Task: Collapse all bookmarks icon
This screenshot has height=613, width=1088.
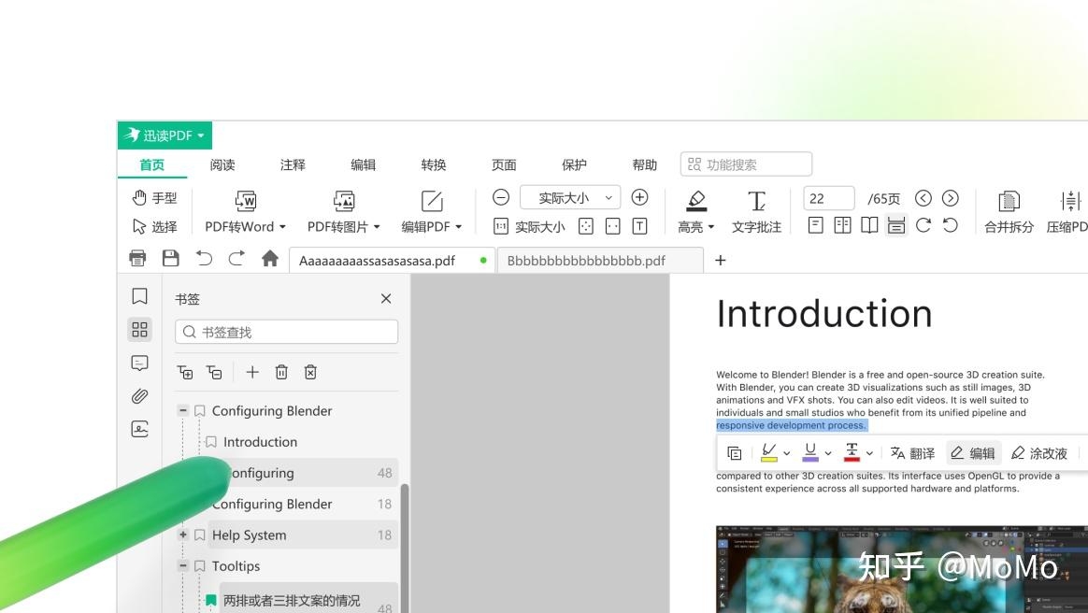Action: click(214, 372)
